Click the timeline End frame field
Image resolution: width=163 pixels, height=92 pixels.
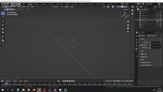pos(129,81)
